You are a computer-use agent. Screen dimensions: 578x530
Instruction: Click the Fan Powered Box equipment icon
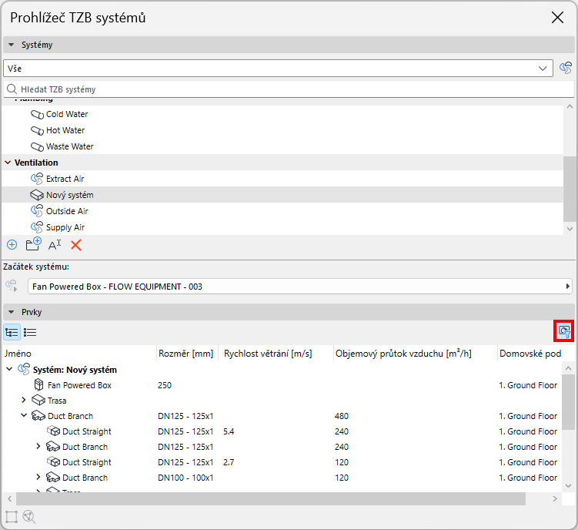pyautogui.click(x=38, y=384)
